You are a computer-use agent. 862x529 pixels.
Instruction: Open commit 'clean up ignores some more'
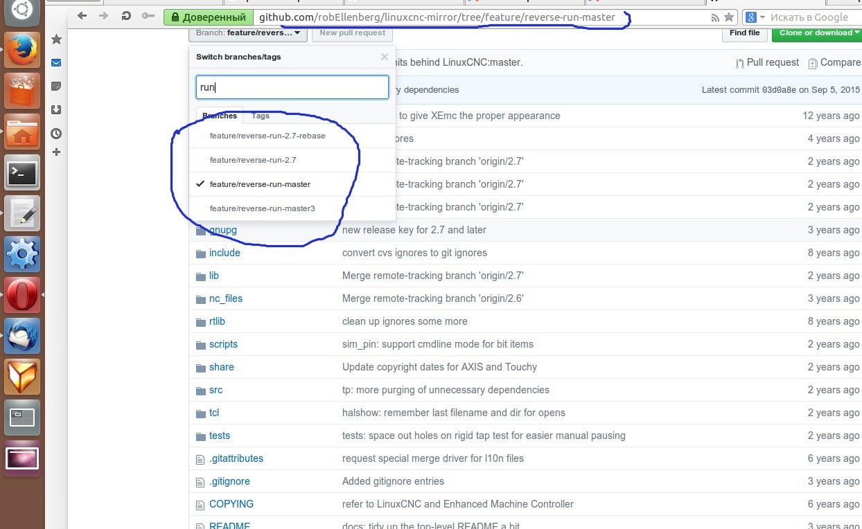pyautogui.click(x=405, y=321)
